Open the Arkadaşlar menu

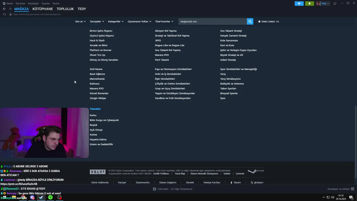pyautogui.click(x=33, y=3)
